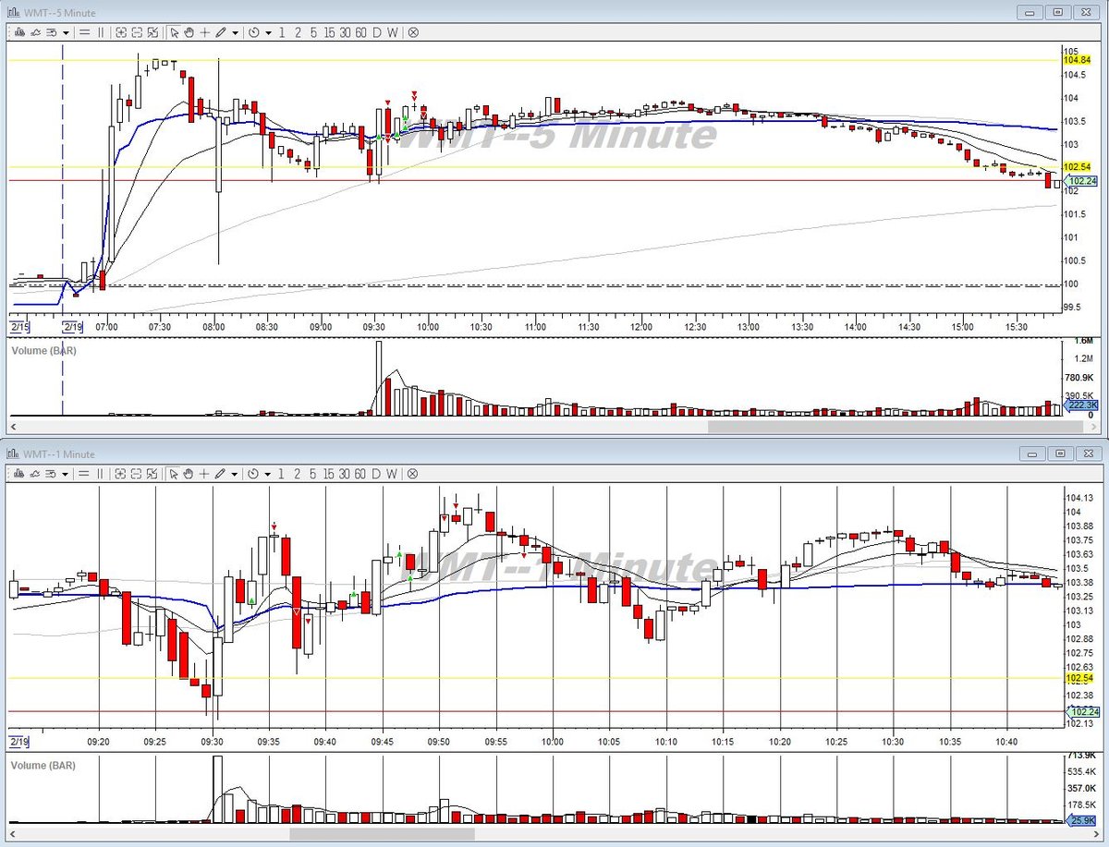The image size is (1109, 847).
Task: Click circled X icon in 5 Minute toolbar
Action: point(413,32)
